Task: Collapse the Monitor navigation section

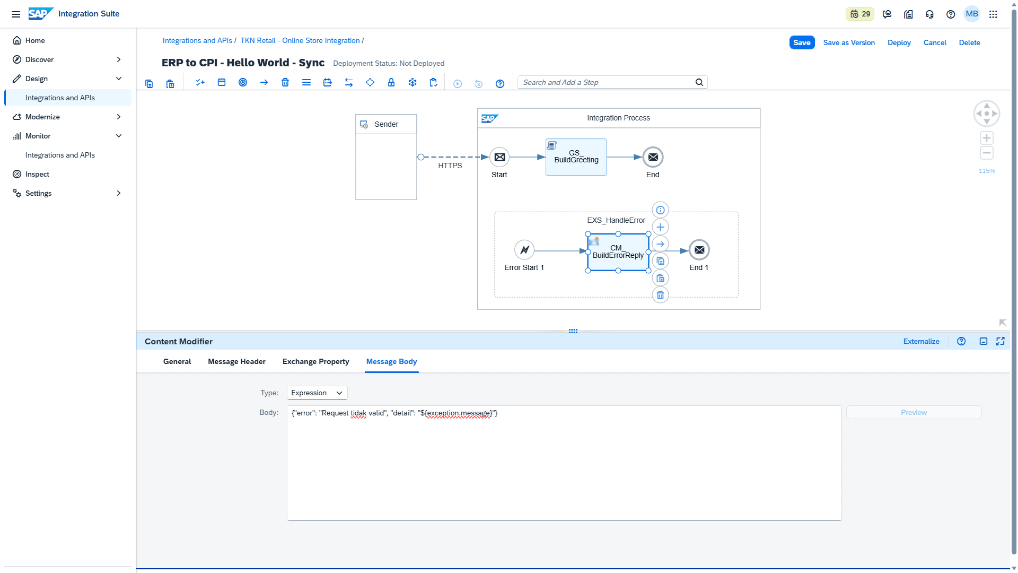Action: click(x=119, y=136)
